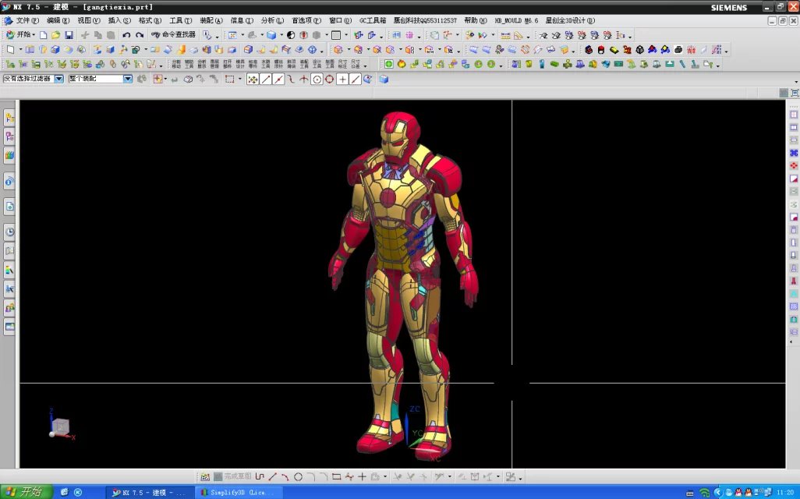800x499 pixels.
Task: Click the view triad in the viewport corner
Action: 59,426
